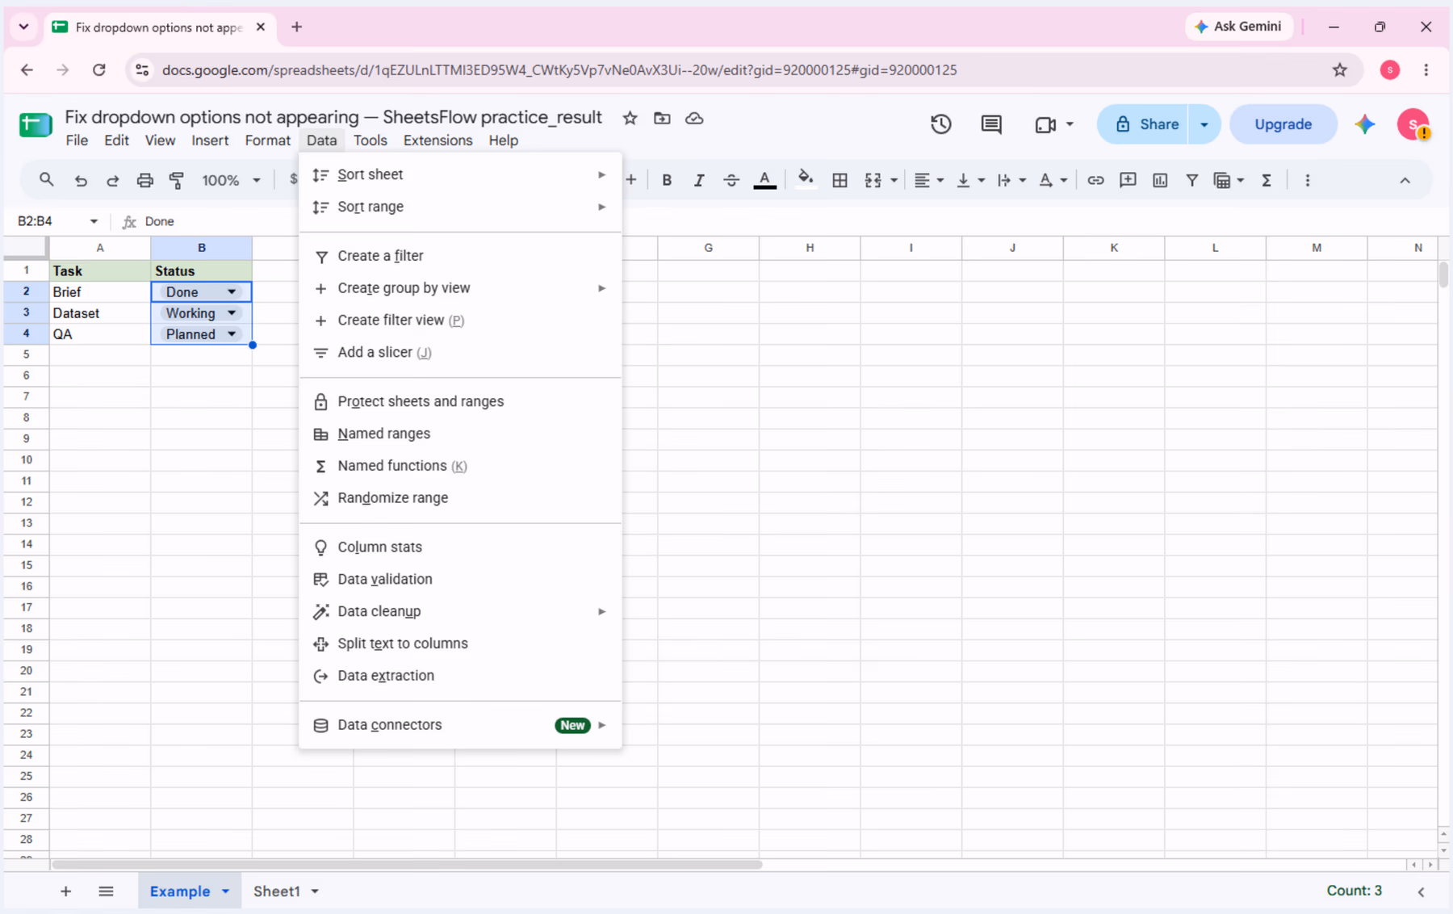Click the Gemini sparkle icon
The height and width of the screenshot is (914, 1453).
1365,124
